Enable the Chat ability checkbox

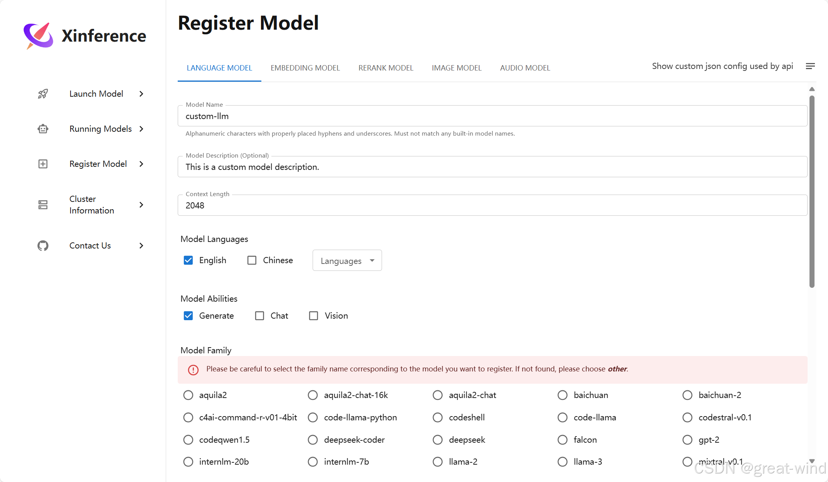click(x=260, y=316)
